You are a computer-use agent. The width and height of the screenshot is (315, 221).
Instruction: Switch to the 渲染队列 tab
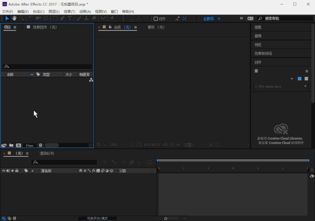[x=47, y=154]
